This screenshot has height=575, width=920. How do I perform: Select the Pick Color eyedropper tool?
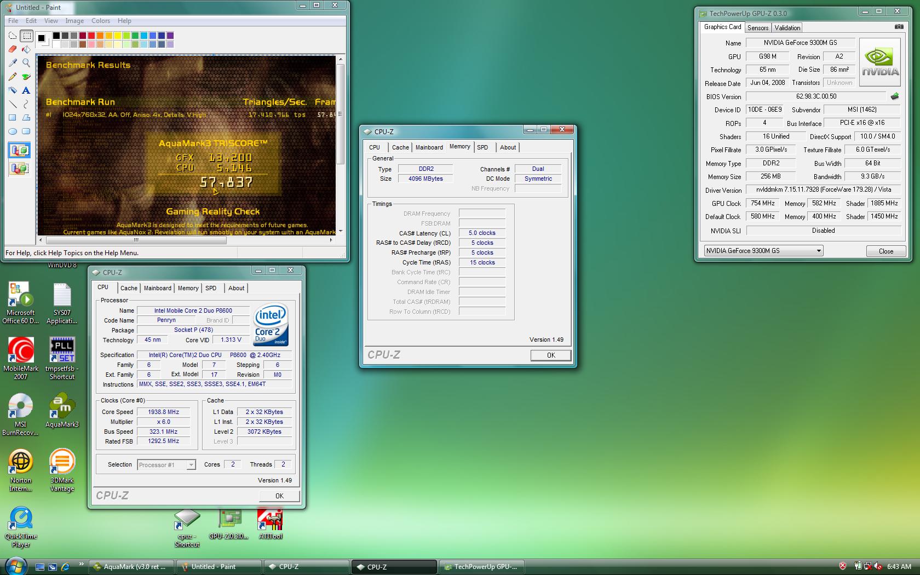click(13, 63)
